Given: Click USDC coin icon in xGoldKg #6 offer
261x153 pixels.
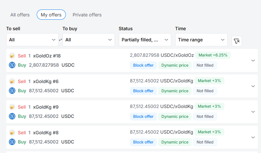Looking at the screenshot, I should (x=12, y=91).
